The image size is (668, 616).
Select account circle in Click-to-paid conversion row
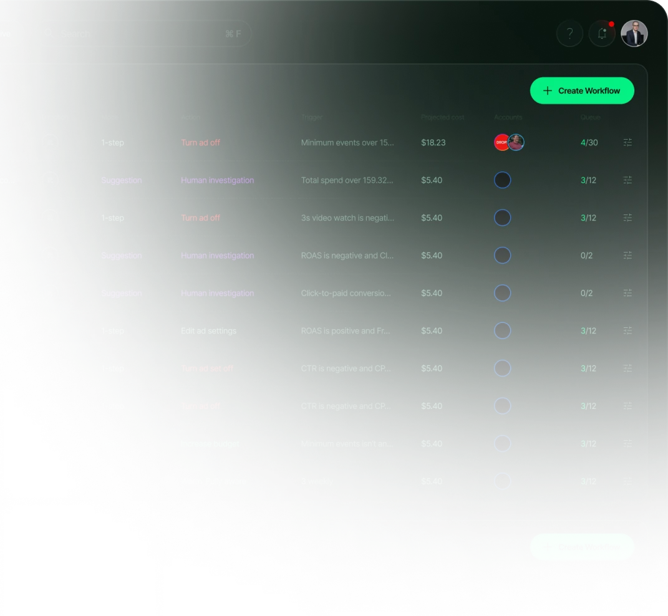pyautogui.click(x=502, y=292)
